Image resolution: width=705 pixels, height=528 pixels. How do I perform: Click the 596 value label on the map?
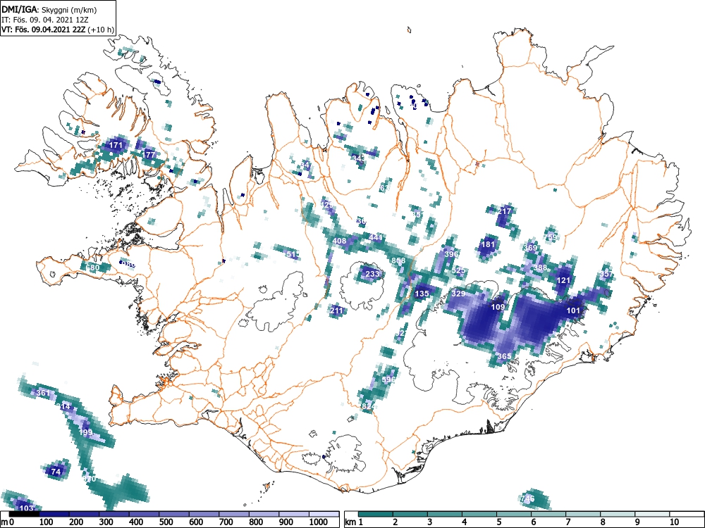coord(388,379)
